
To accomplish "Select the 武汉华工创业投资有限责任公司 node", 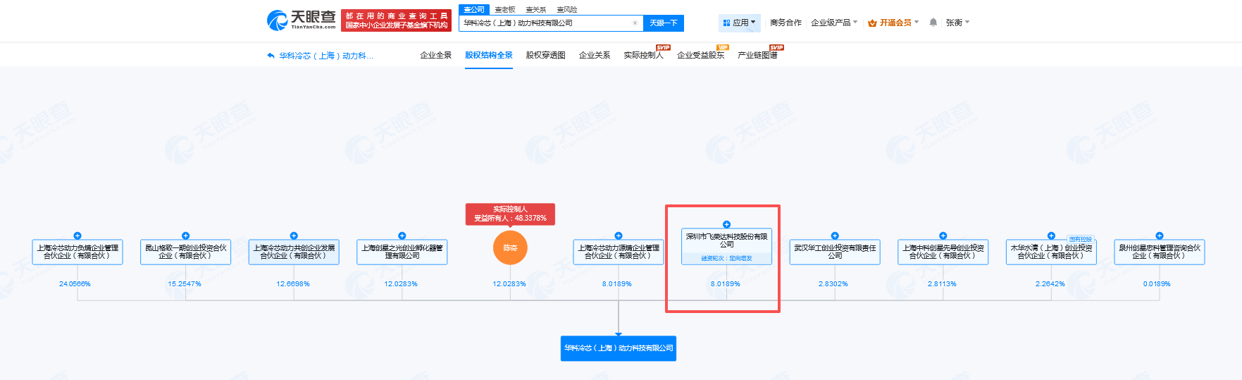I will pos(835,252).
